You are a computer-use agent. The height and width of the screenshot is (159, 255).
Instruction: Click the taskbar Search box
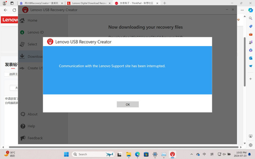tap(93, 154)
